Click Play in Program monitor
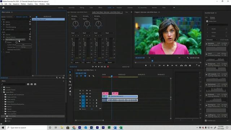This screenshot has width=231, height=130. coord(168,65)
